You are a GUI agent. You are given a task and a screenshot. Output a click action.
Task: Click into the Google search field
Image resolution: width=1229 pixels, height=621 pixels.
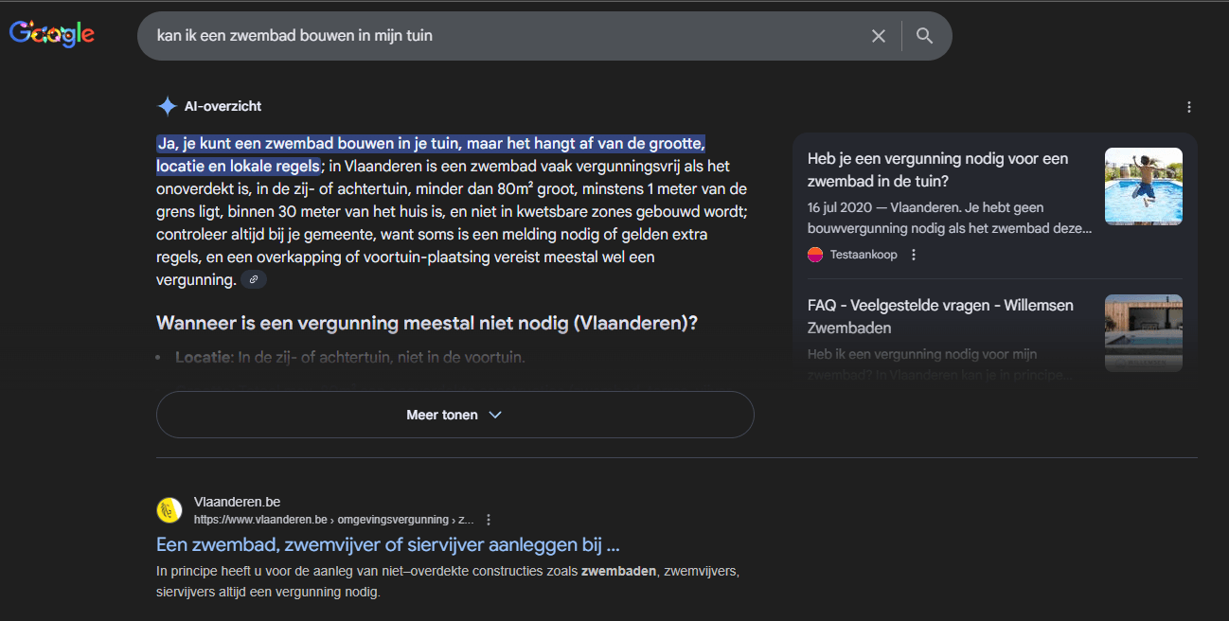502,36
